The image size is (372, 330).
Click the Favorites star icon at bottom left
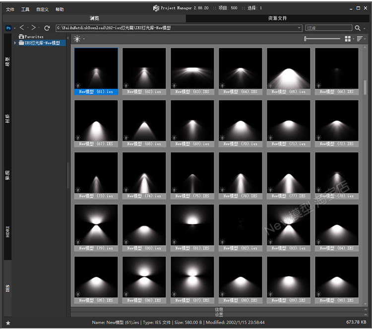(x=8, y=323)
